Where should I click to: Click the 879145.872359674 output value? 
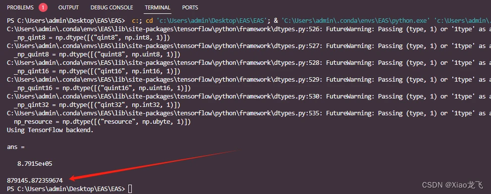click(x=35, y=181)
